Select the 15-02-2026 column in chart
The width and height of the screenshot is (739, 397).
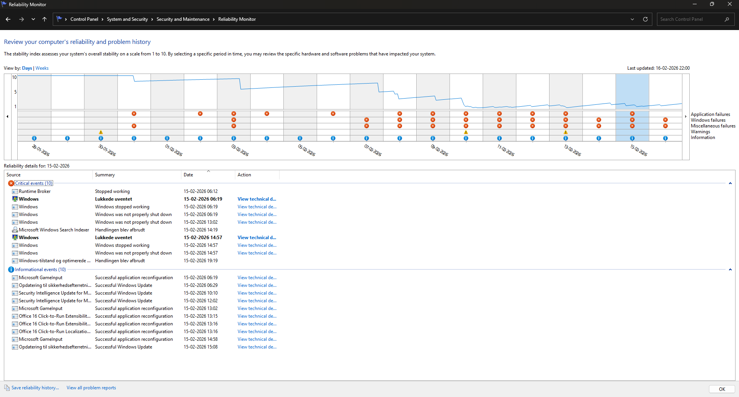pyautogui.click(x=632, y=108)
